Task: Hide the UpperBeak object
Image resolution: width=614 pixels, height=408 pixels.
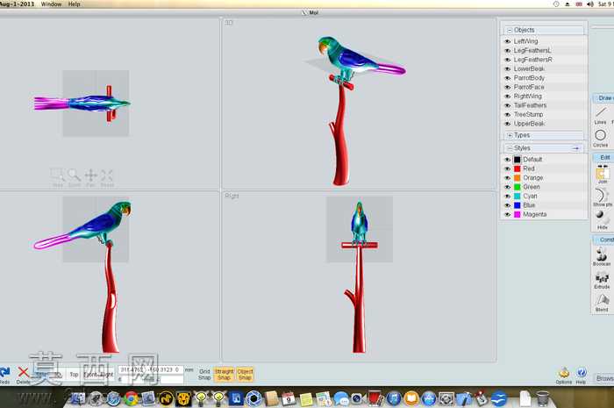Action: 508,124
